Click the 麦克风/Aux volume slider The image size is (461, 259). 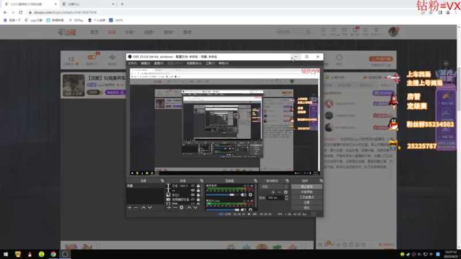coord(222,210)
